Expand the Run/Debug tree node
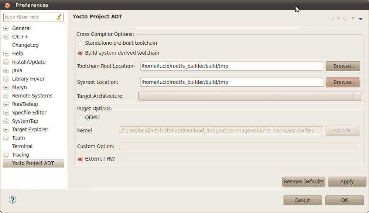Screen dimensions: 369x213 (6, 104)
